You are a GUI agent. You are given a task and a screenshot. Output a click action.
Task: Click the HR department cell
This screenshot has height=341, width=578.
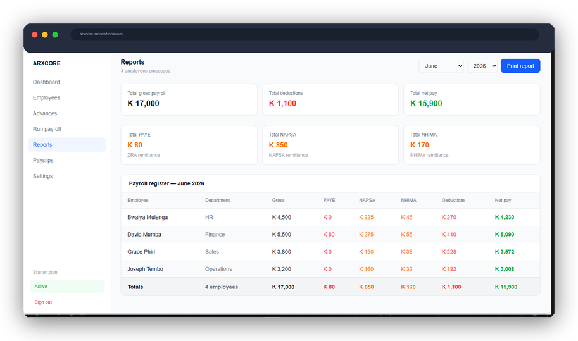pyautogui.click(x=209, y=217)
